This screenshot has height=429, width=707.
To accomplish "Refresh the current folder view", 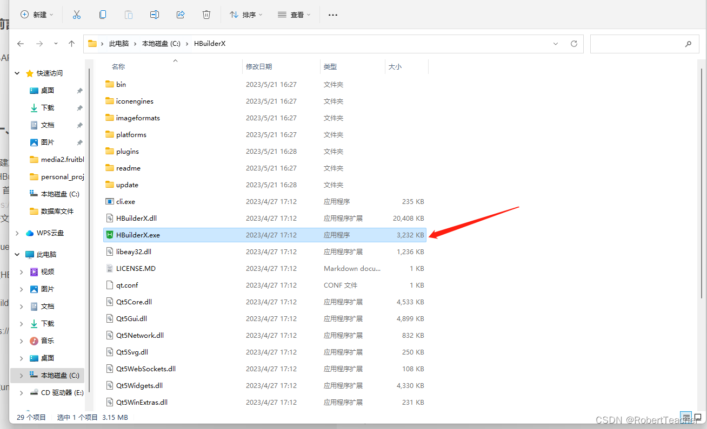I will click(x=574, y=44).
